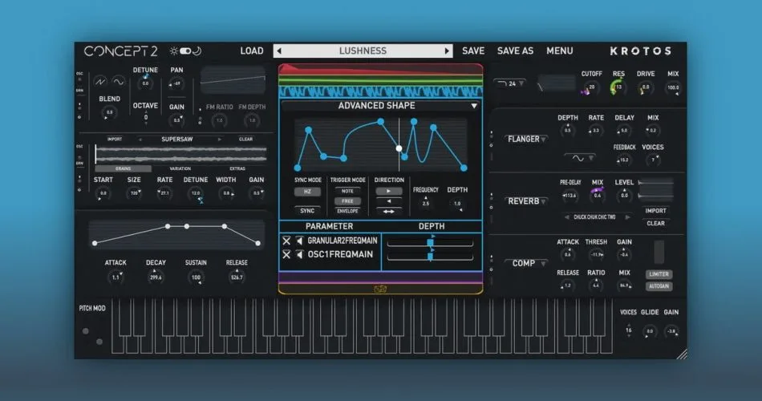Select the forward direction arrow button
Image resolution: width=762 pixels, height=401 pixels.
388,191
